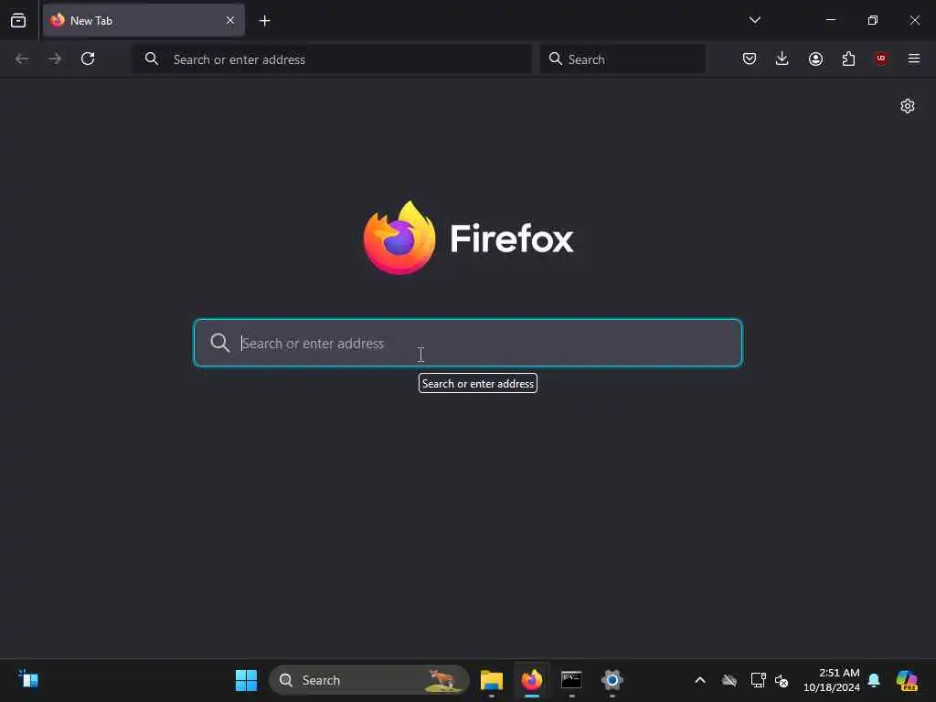Open Windows Widgets from the taskbar

point(28,679)
